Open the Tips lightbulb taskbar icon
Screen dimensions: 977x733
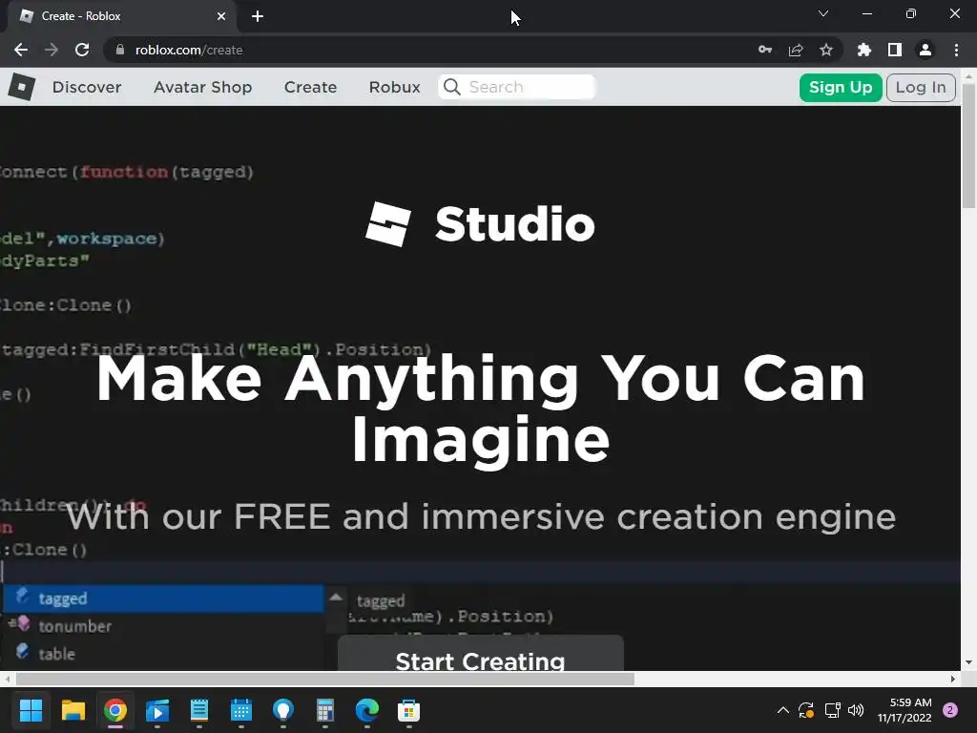coord(282,710)
